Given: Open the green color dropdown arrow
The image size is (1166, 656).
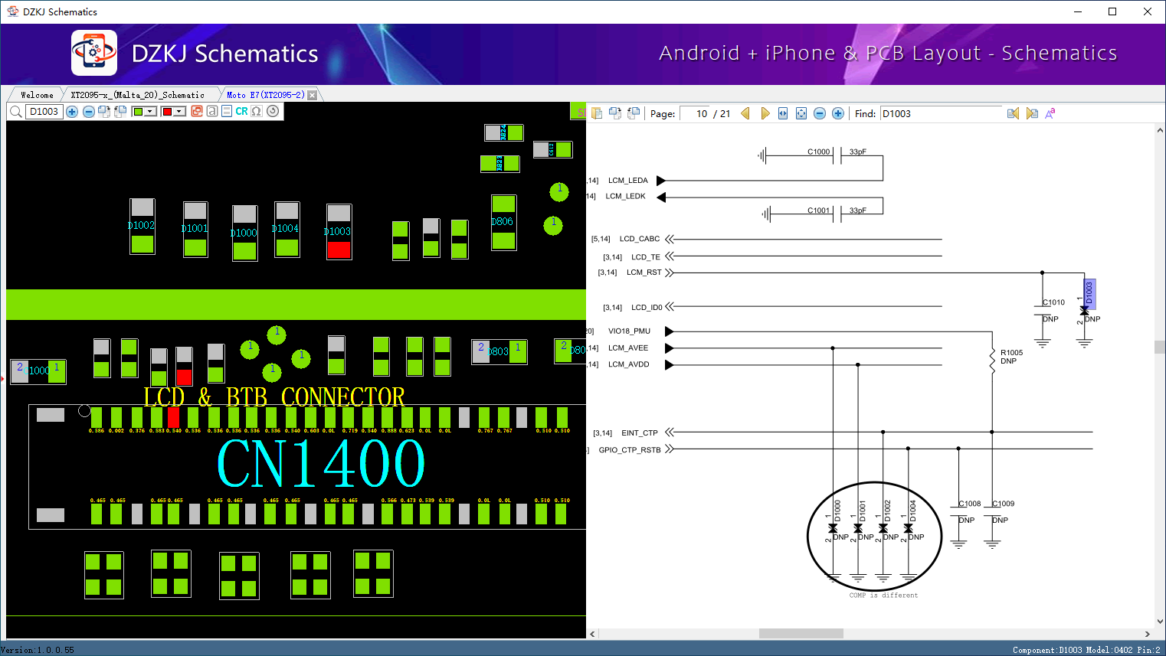Looking at the screenshot, I should [x=151, y=112].
